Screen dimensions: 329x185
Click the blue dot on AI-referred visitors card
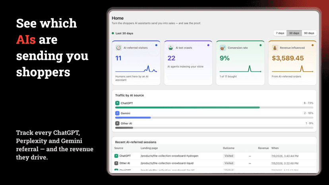click(x=156, y=45)
